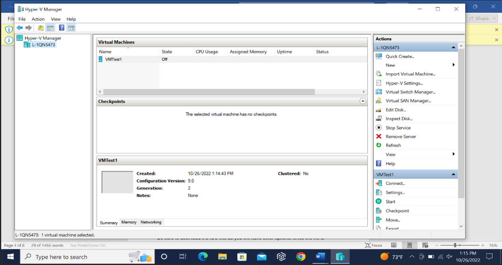Click the Word Share button
The image size is (502, 265).
[481, 18]
